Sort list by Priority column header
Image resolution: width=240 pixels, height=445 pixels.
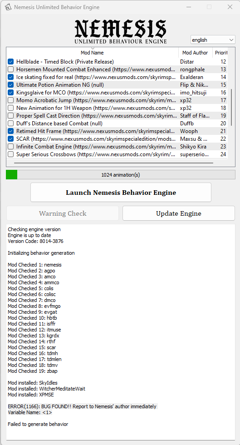coord(220,53)
